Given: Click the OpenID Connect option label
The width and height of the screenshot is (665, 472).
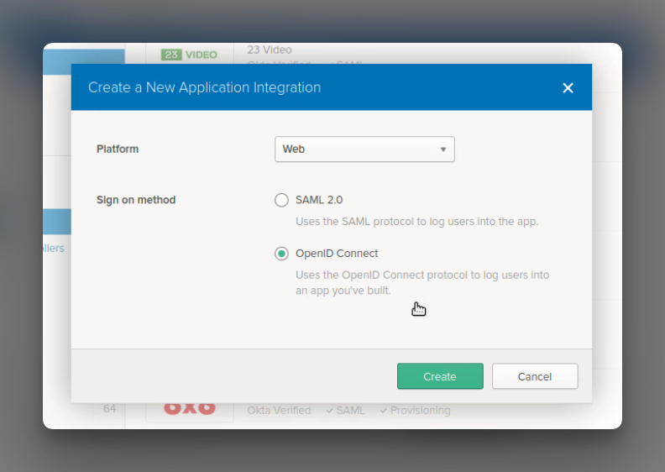Looking at the screenshot, I should pyautogui.click(x=337, y=253).
